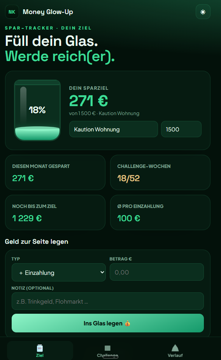Click the savings jar at 18%
Screen dimensions: 221x360
(x=37, y=110)
